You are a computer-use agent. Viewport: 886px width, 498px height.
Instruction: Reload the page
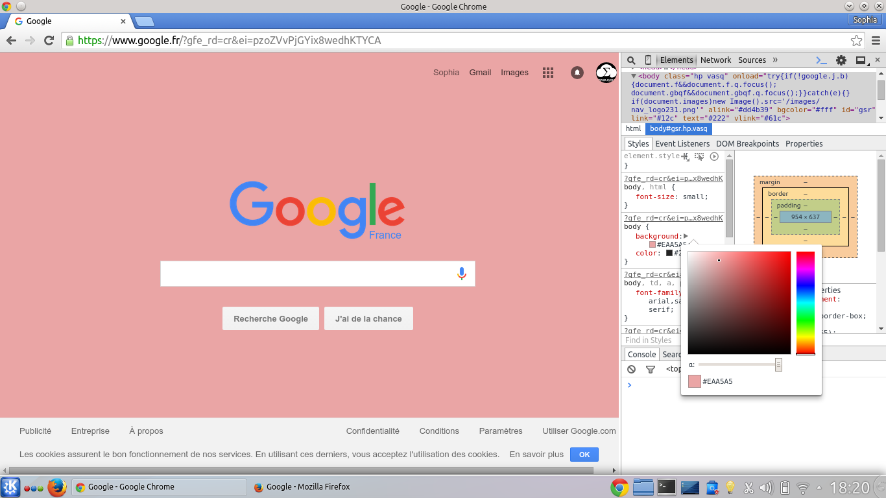point(49,40)
